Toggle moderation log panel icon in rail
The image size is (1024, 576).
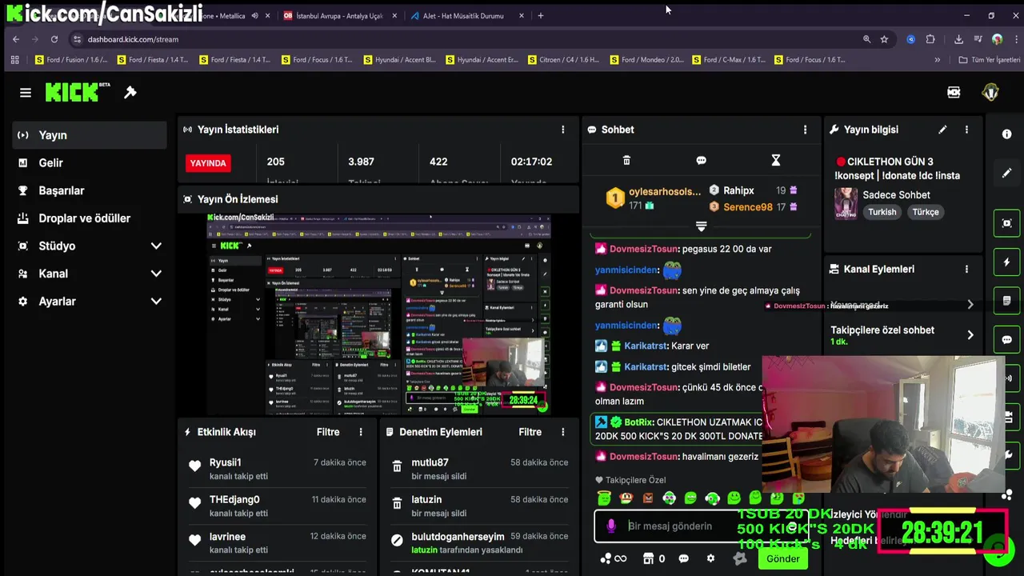(1006, 301)
